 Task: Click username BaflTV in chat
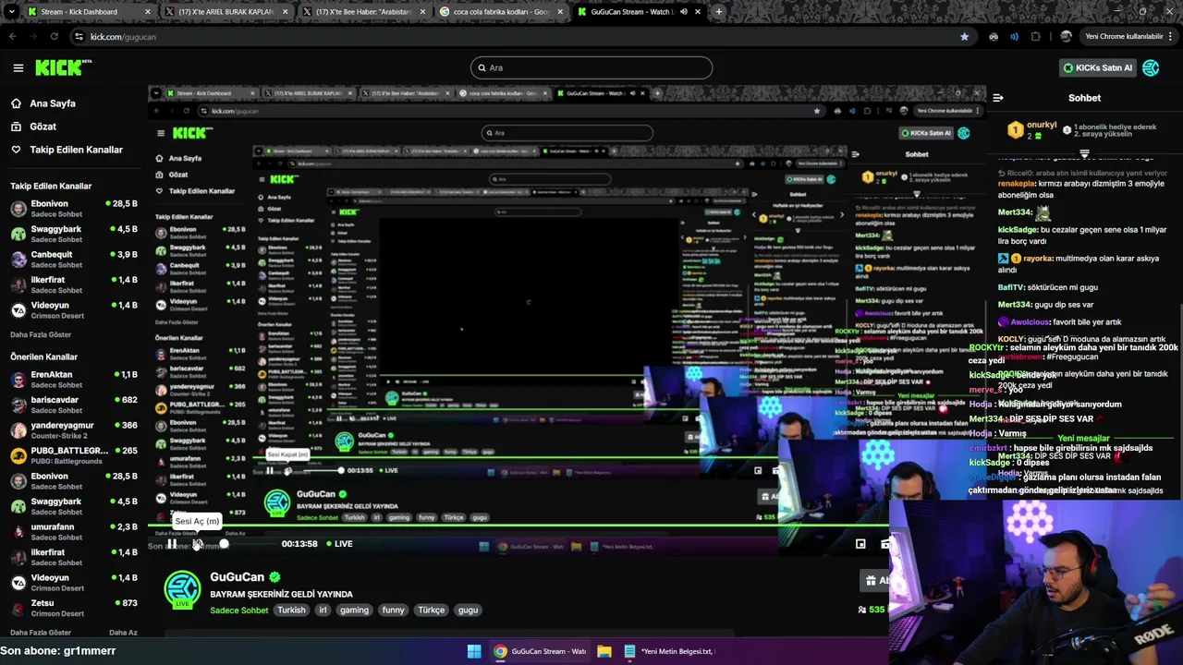1010,288
